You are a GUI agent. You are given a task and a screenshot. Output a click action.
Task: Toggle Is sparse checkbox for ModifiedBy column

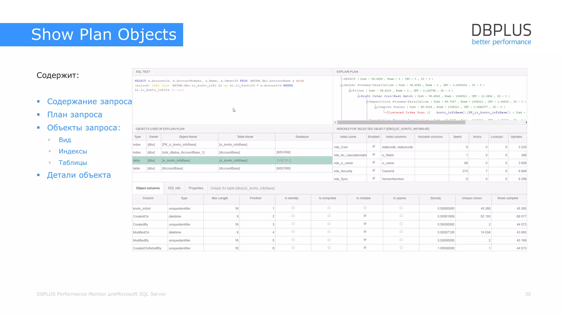[x=401, y=240]
